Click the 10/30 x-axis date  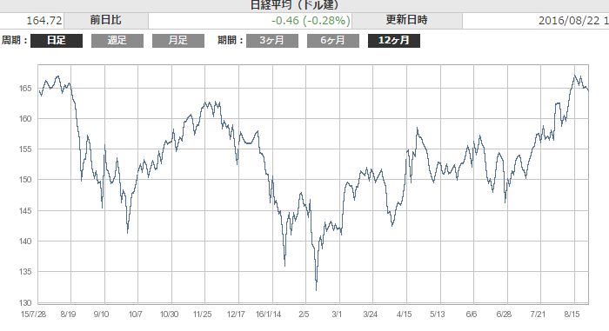pyautogui.click(x=170, y=314)
